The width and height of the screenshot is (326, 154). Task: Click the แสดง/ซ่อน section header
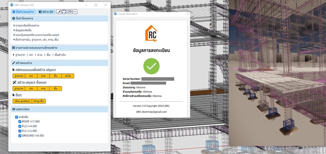(59, 109)
